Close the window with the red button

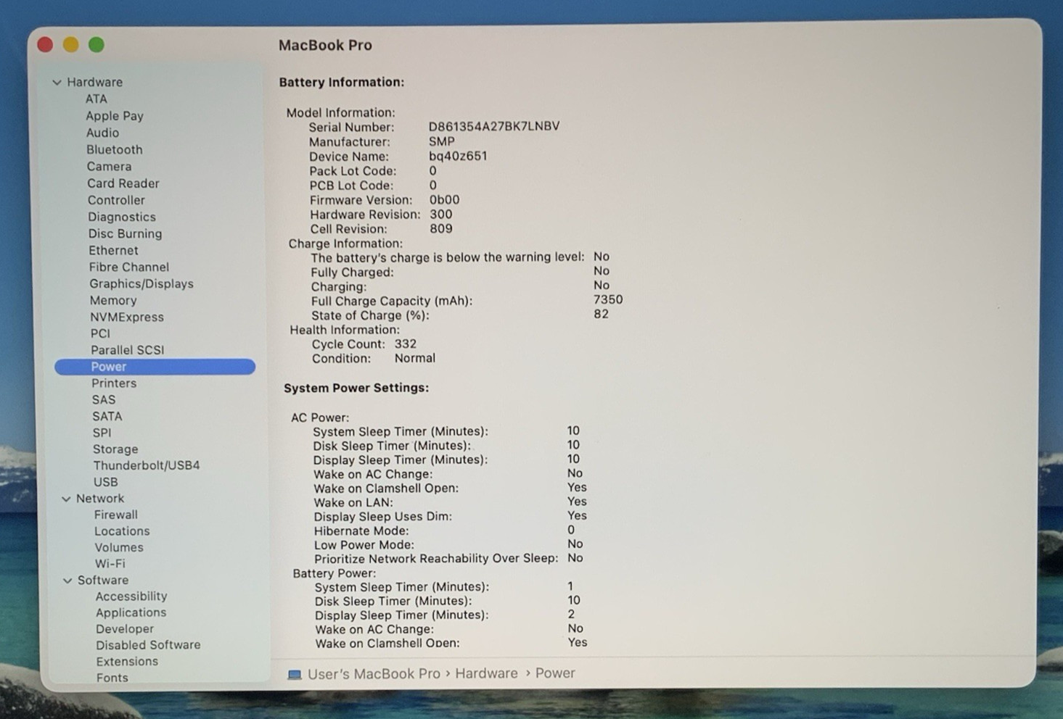coord(45,45)
